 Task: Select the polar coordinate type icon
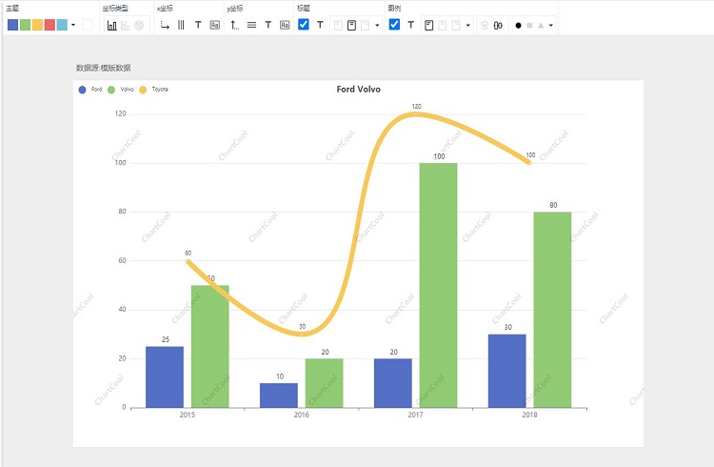[139, 25]
